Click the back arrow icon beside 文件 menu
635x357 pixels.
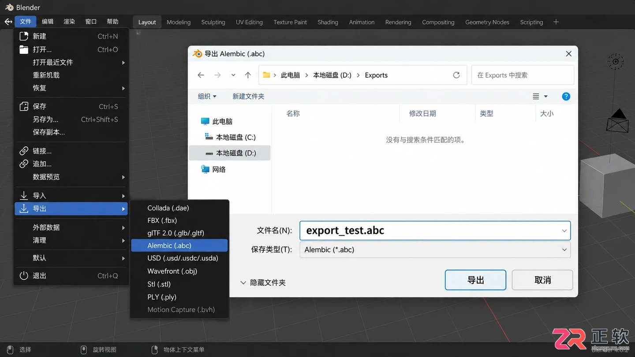pyautogui.click(x=8, y=22)
